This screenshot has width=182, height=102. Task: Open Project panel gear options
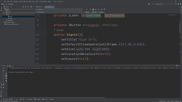tap(31, 7)
